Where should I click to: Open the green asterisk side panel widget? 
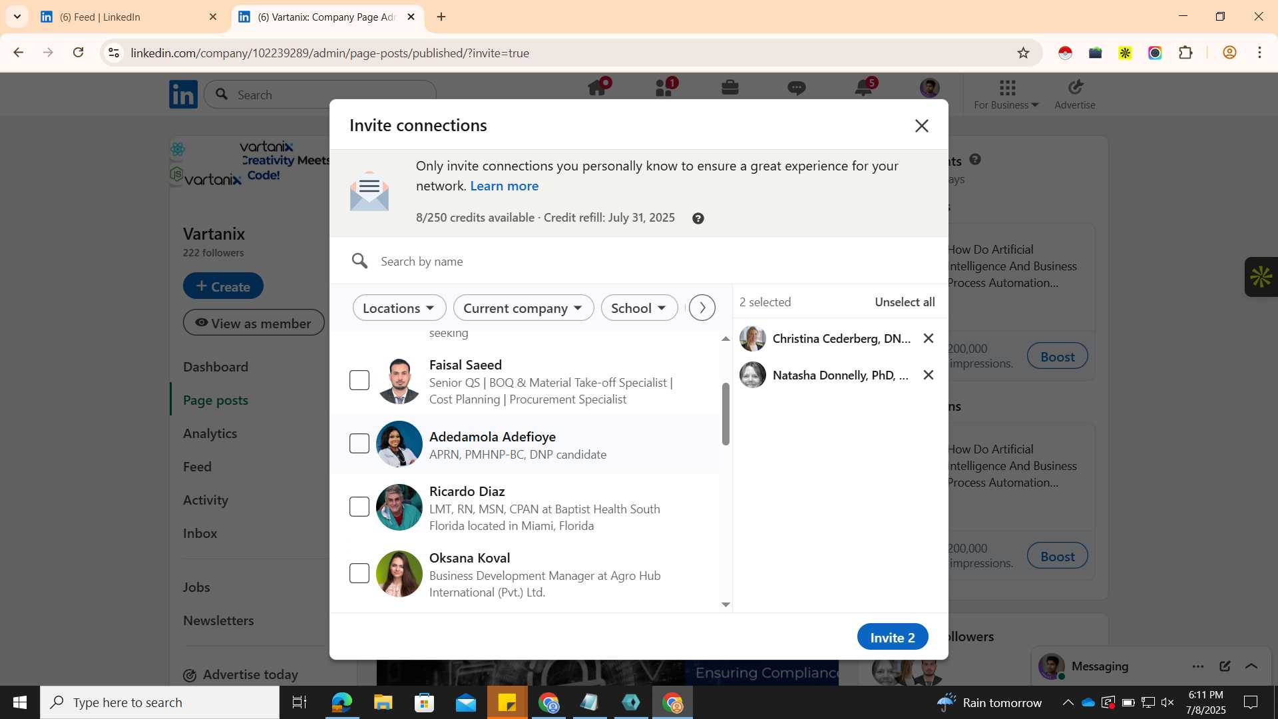tap(1261, 277)
